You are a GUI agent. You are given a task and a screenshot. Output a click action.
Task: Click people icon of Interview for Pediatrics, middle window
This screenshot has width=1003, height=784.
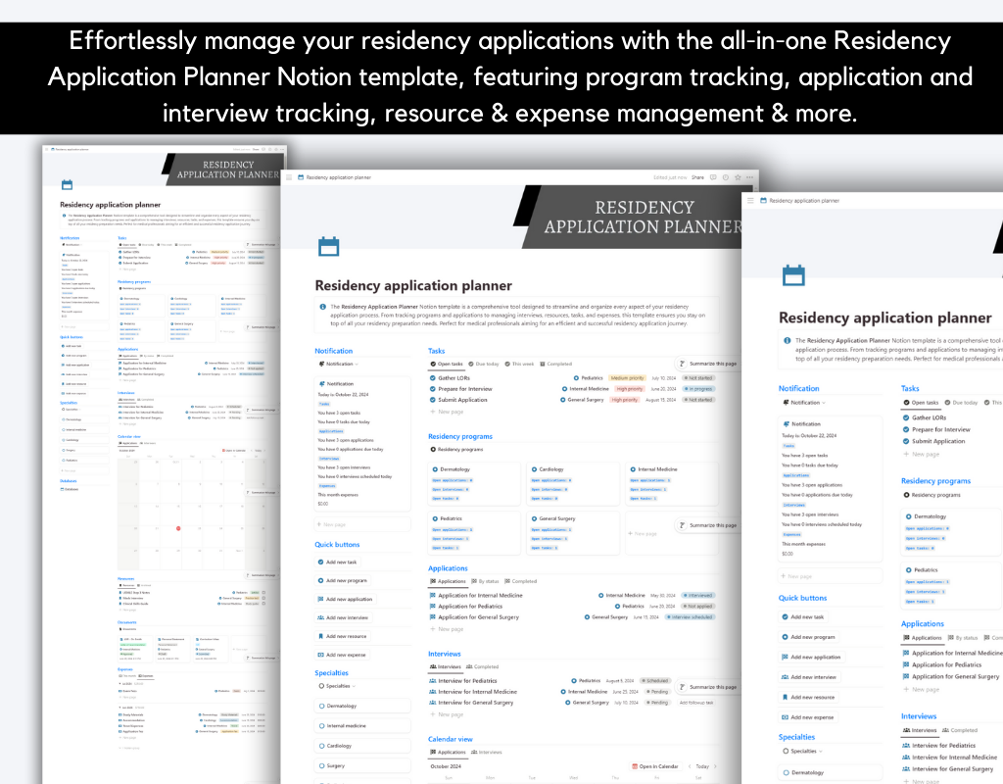pos(433,681)
